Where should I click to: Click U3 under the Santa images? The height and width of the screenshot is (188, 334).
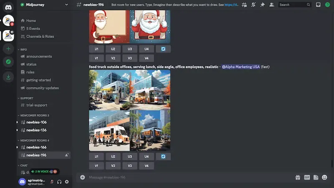pos(130,49)
